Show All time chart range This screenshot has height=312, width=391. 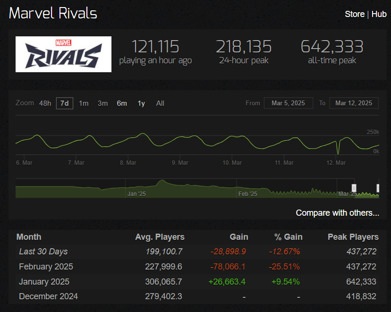160,103
